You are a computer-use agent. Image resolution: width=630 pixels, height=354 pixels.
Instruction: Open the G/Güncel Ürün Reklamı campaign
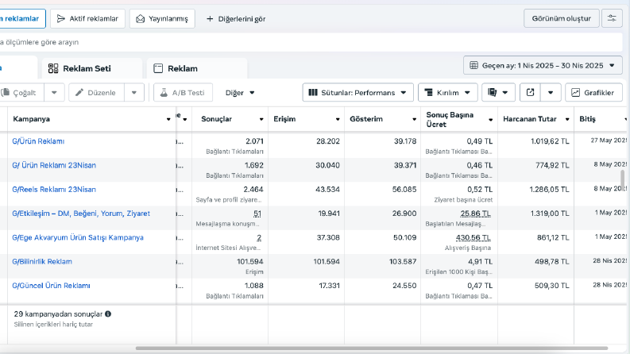click(x=51, y=286)
